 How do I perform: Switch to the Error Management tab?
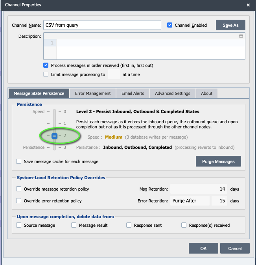pos(93,93)
